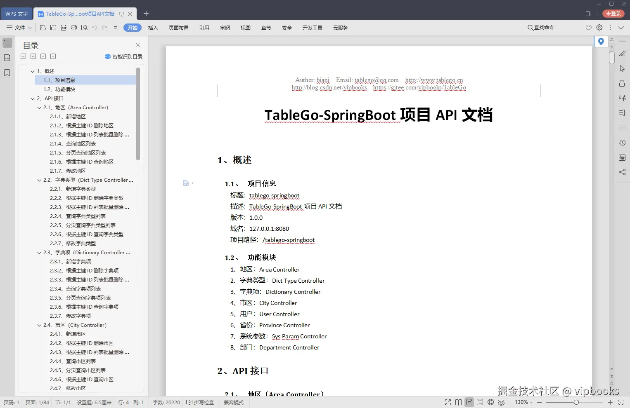
Task: Click the Undo arrow icon
Action: click(95, 28)
